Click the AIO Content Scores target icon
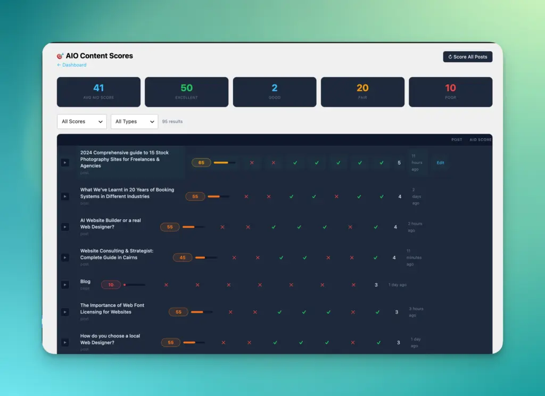This screenshot has width=545, height=396. (x=60, y=56)
